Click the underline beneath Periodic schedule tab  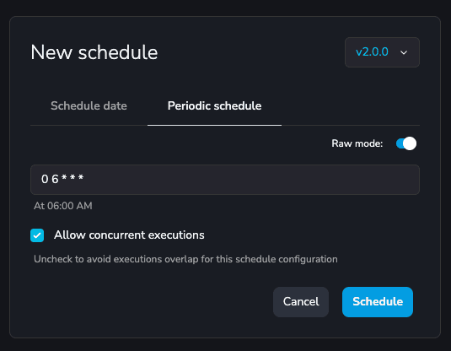click(x=215, y=125)
